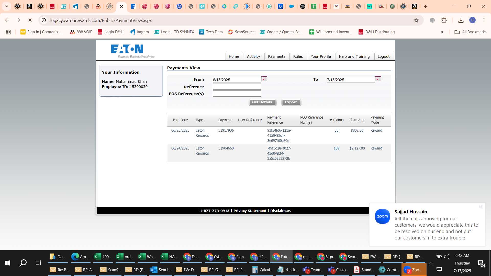Click the Reference input field

pos(237,87)
